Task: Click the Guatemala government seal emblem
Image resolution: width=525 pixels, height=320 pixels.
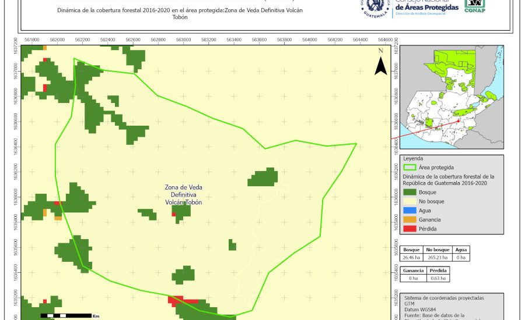Action: [x=376, y=8]
